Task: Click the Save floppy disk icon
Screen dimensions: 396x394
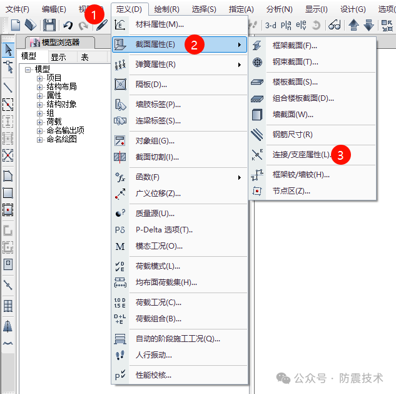Action: pyautogui.click(x=49, y=25)
